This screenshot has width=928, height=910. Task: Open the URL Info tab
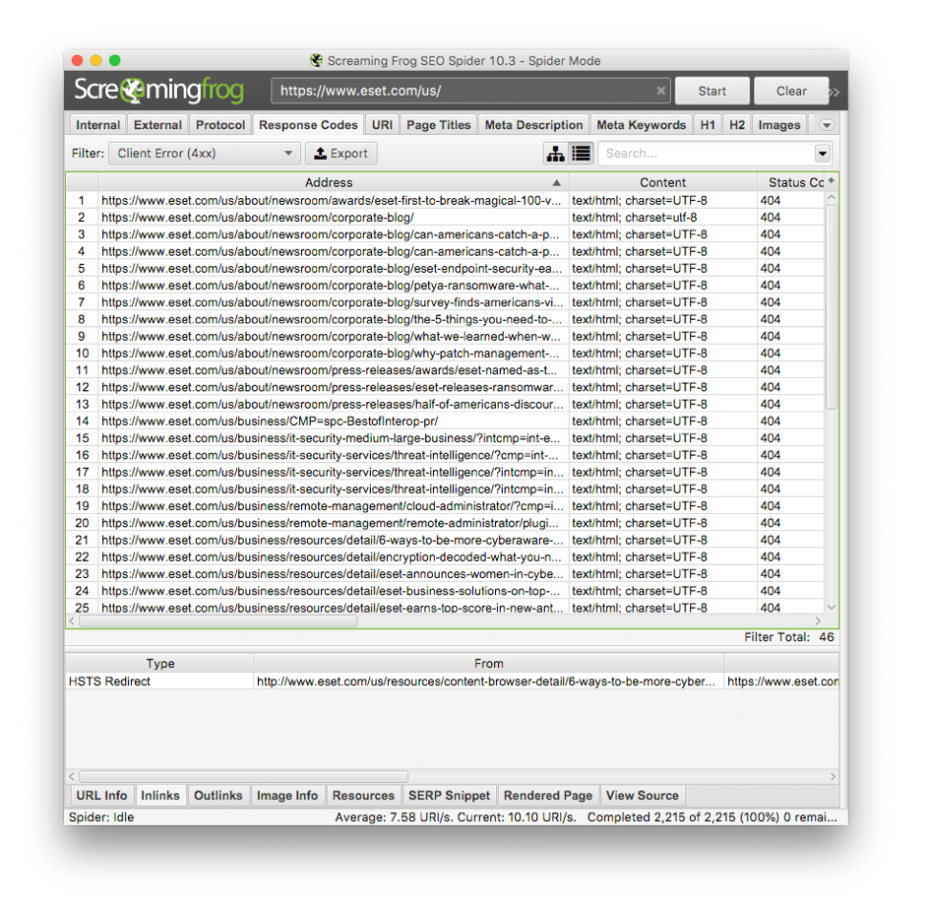(x=101, y=796)
